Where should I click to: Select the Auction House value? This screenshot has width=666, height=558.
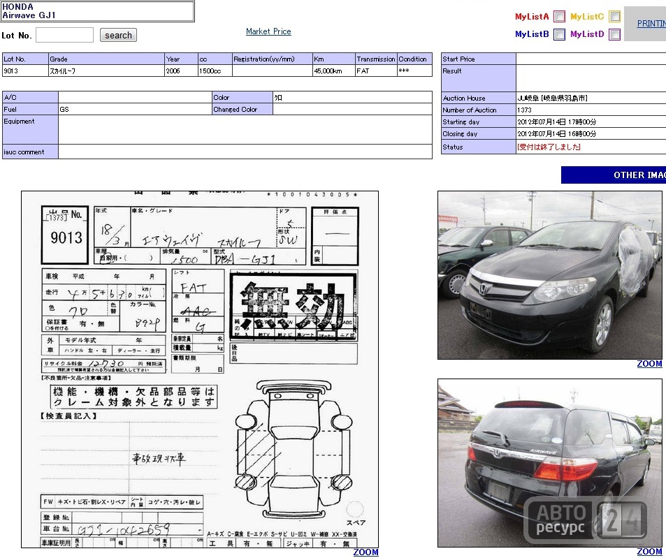click(552, 98)
